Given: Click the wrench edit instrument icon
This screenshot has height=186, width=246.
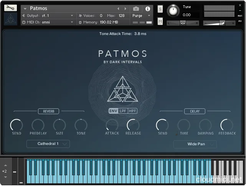Looking at the screenshot, I should [x=10, y=8].
